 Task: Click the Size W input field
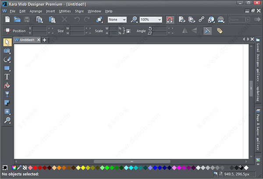pos(77,29)
